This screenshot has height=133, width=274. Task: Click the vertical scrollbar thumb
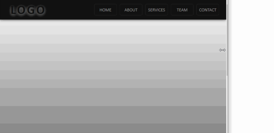click(227, 40)
